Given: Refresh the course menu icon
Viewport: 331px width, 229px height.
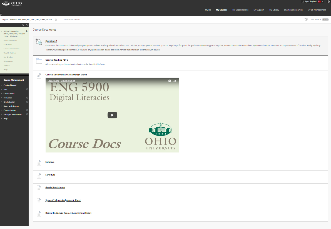Looking at the screenshot, I should point(23,25).
